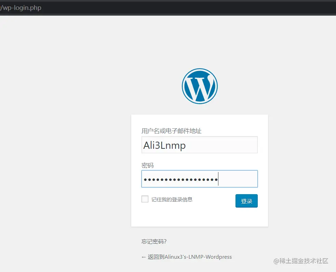Select the address bar showing wp-login.php
The height and width of the screenshot is (272, 336).
168,8
